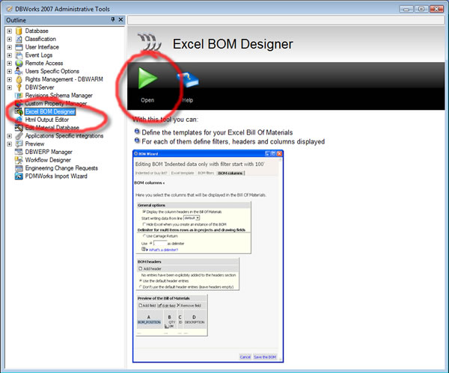Open the Help book icon

click(188, 80)
